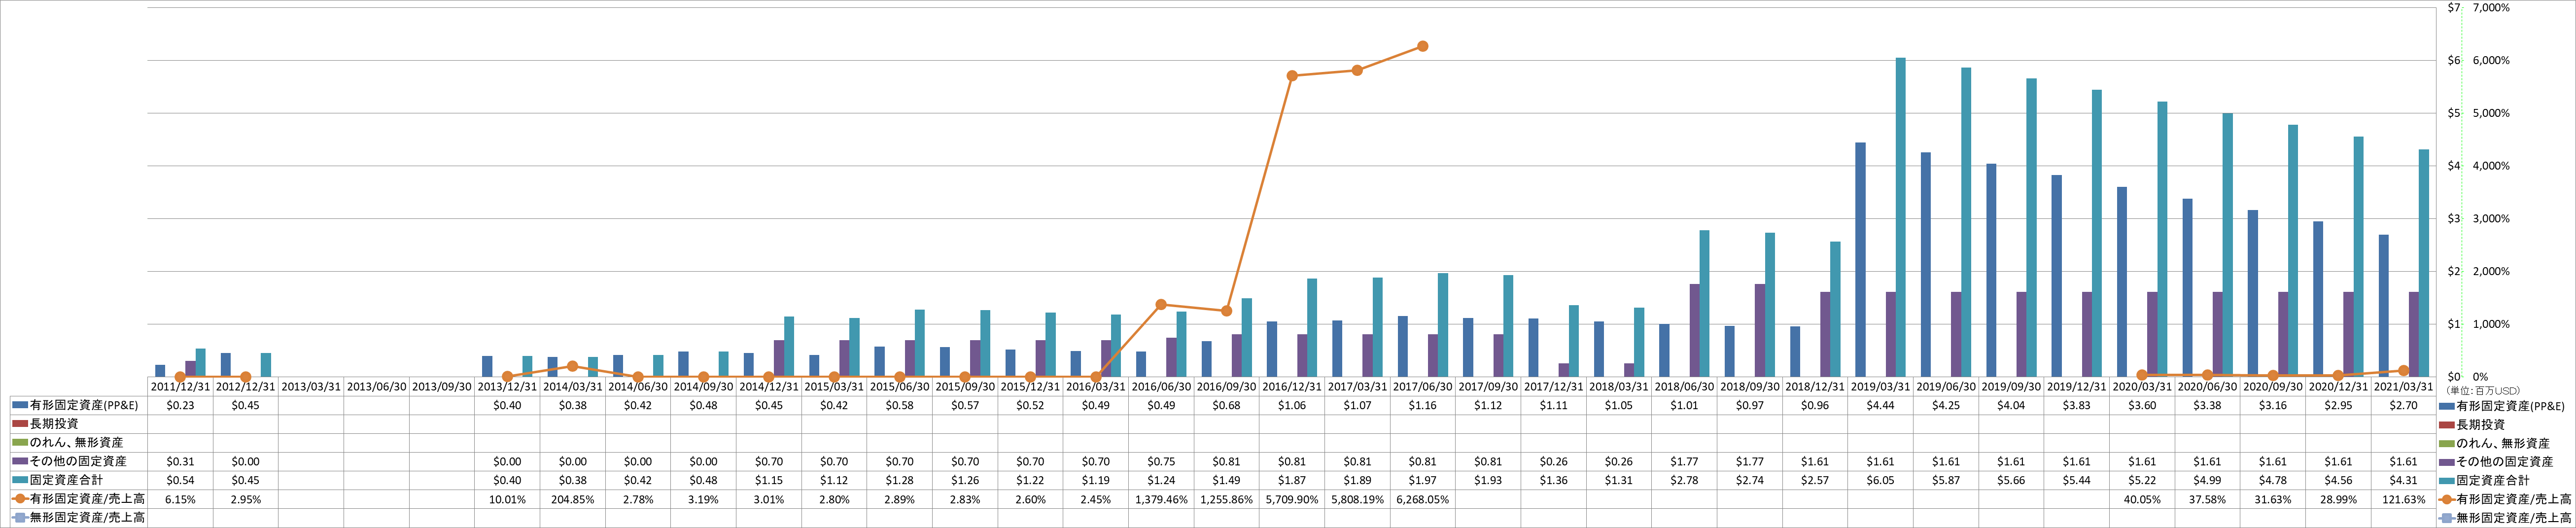Click the 2017/06/30 date label
This screenshot has width=2576, height=528.
click(x=1423, y=386)
